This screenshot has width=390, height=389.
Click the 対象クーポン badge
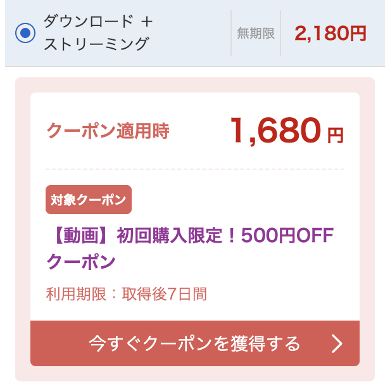click(x=89, y=200)
